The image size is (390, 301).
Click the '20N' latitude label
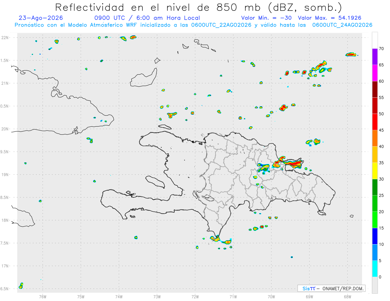(x=6, y=129)
